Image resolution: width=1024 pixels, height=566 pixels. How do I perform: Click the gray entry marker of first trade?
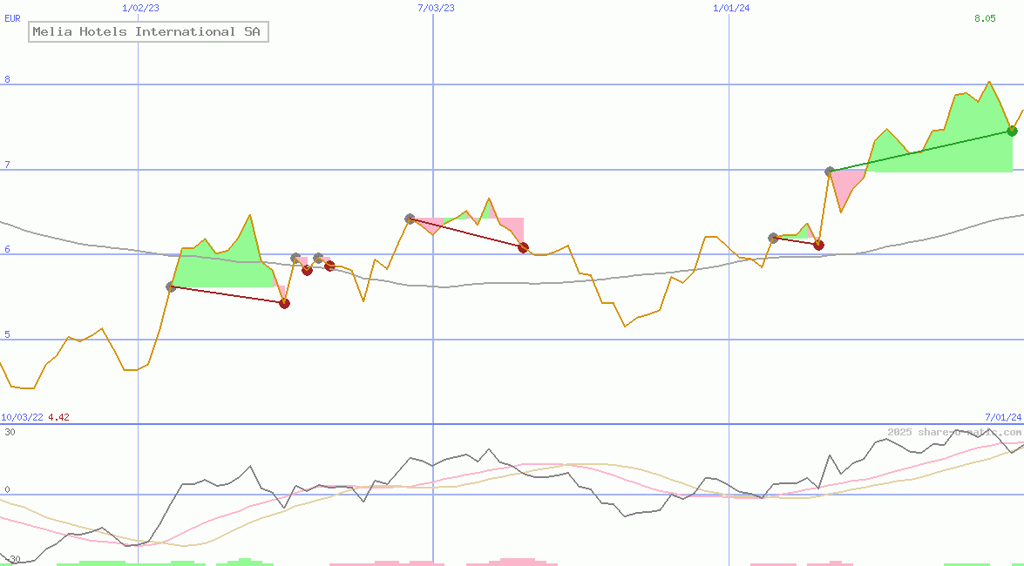point(171,286)
